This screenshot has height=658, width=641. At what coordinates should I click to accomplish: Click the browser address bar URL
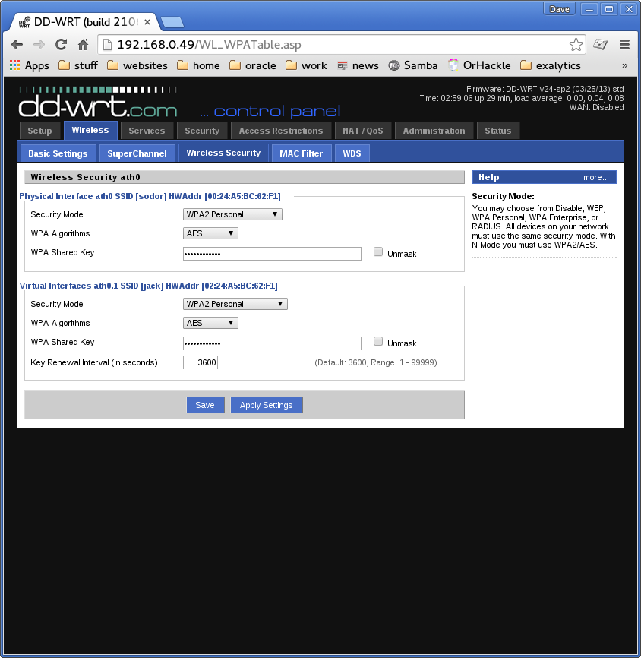pyautogui.click(x=209, y=45)
